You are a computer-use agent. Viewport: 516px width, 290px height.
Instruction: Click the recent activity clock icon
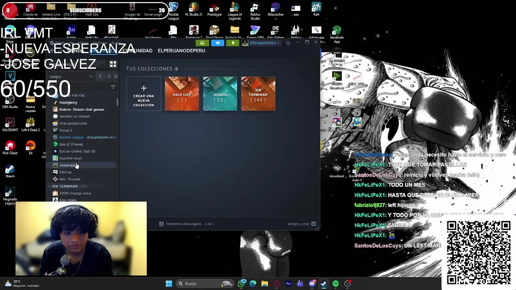pyautogui.click(x=109, y=77)
